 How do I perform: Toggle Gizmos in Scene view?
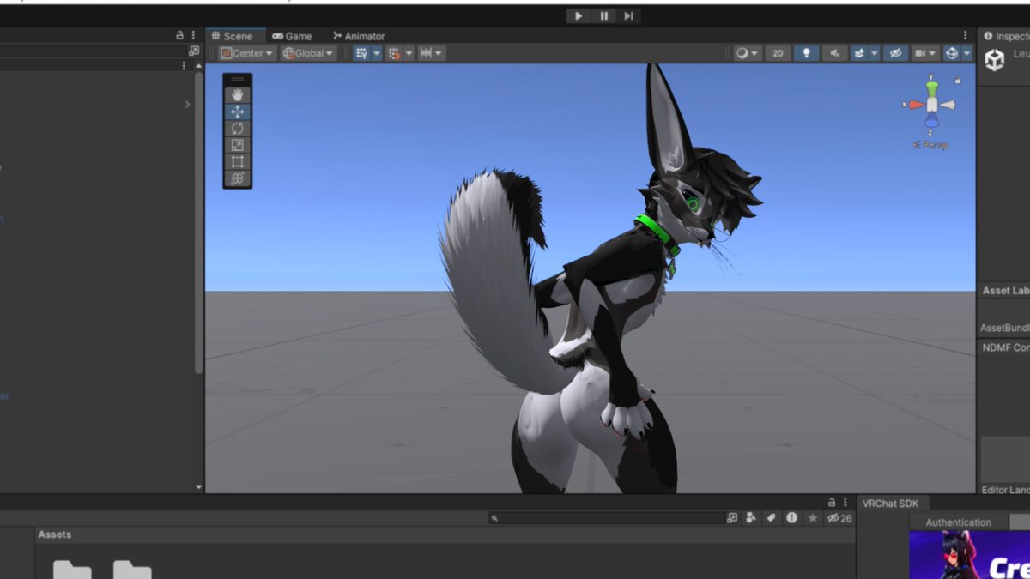pyautogui.click(x=951, y=53)
